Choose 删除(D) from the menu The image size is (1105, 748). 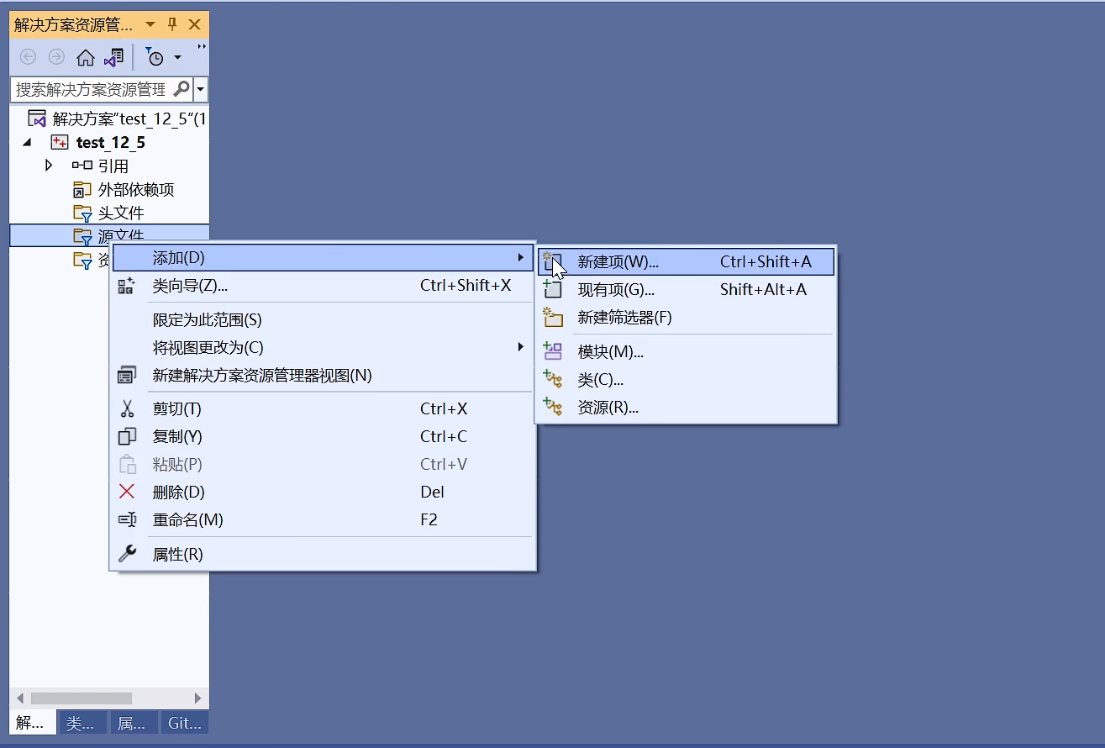(x=323, y=493)
